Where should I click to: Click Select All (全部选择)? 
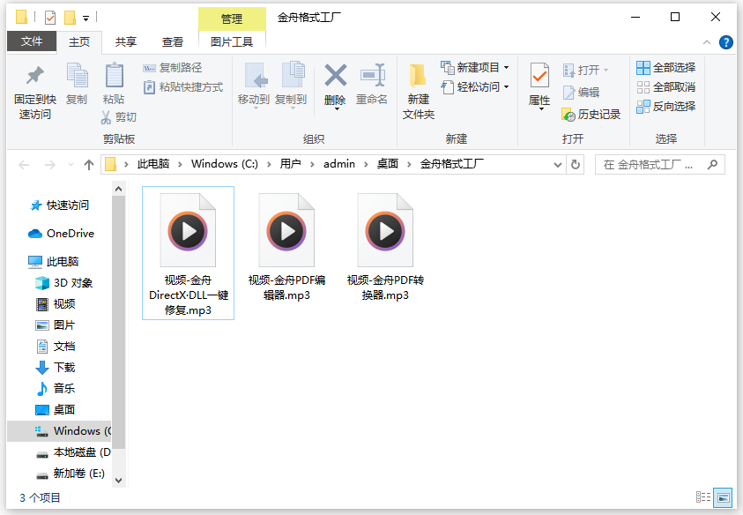coord(665,68)
